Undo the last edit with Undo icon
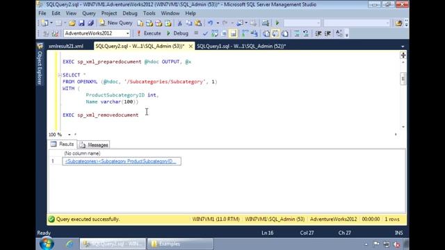This screenshot has height=250, width=445. pyautogui.click(x=210, y=23)
